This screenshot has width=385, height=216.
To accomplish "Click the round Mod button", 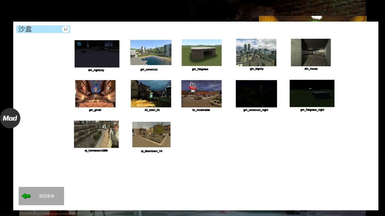I will [x=10, y=118].
